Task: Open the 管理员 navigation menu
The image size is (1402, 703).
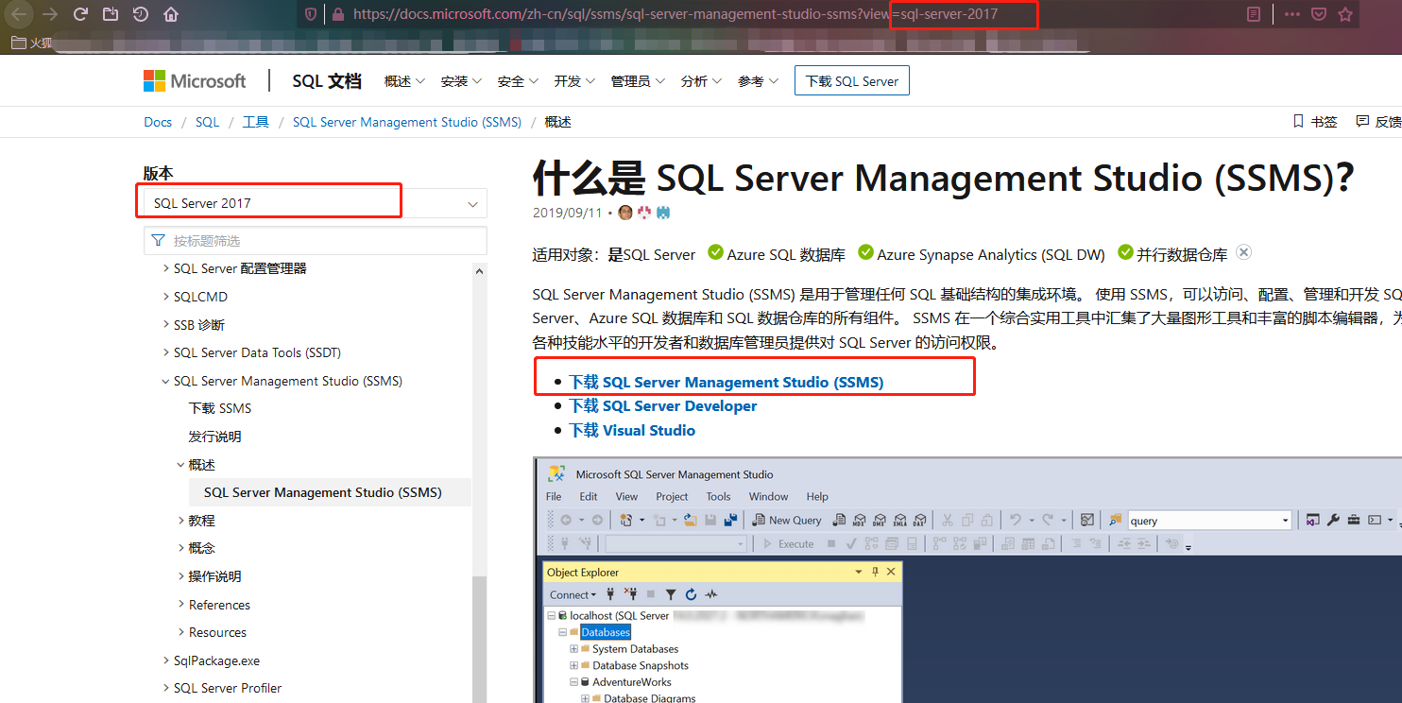Action: click(x=638, y=81)
